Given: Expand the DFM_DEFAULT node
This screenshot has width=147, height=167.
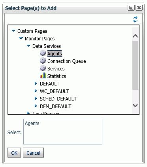Looking at the screenshot, I should click(36, 106).
